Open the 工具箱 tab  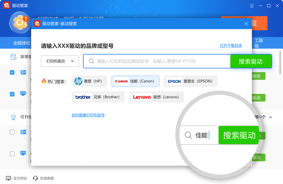(x=259, y=43)
